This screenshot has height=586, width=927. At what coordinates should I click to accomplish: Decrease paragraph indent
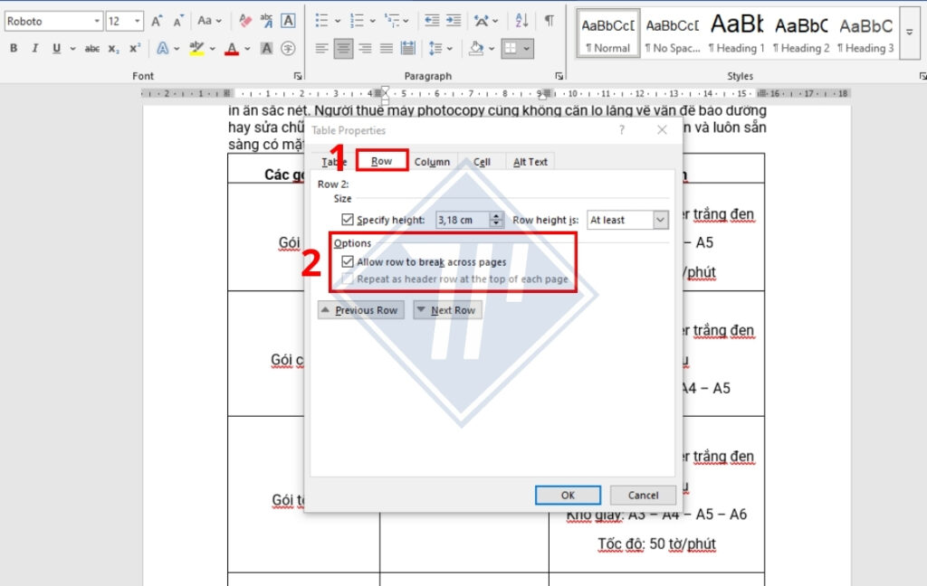(x=432, y=22)
